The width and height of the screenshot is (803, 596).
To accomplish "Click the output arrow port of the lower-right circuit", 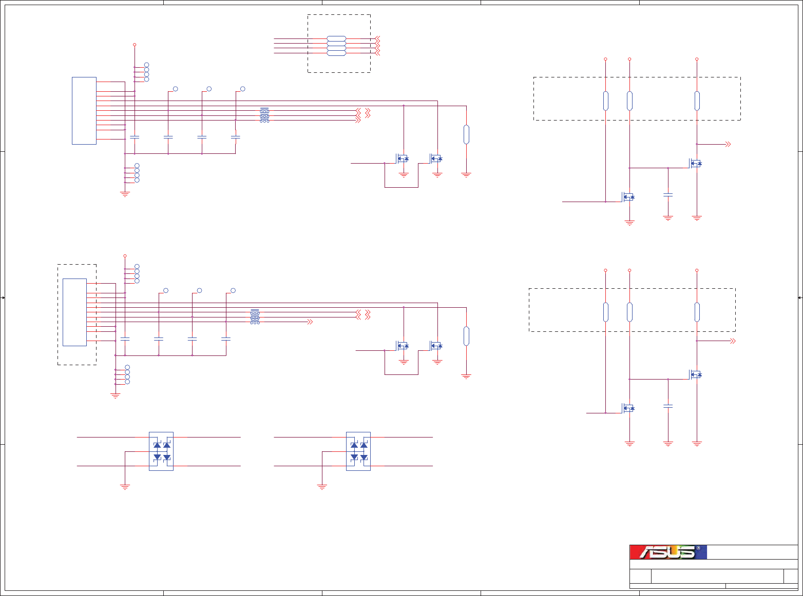I will pyautogui.click(x=733, y=341).
